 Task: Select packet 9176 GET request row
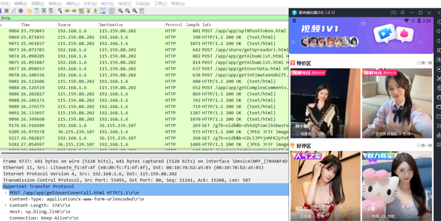(x=144, y=126)
